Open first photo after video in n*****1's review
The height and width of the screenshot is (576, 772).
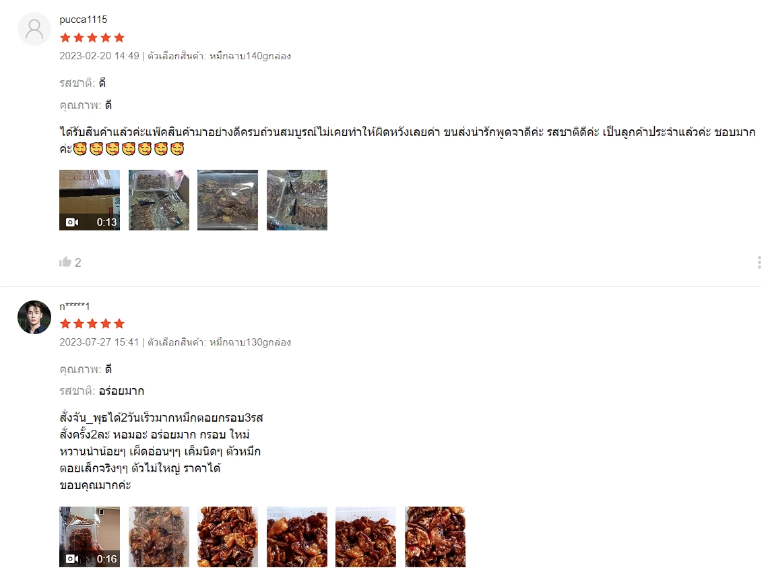[159, 537]
